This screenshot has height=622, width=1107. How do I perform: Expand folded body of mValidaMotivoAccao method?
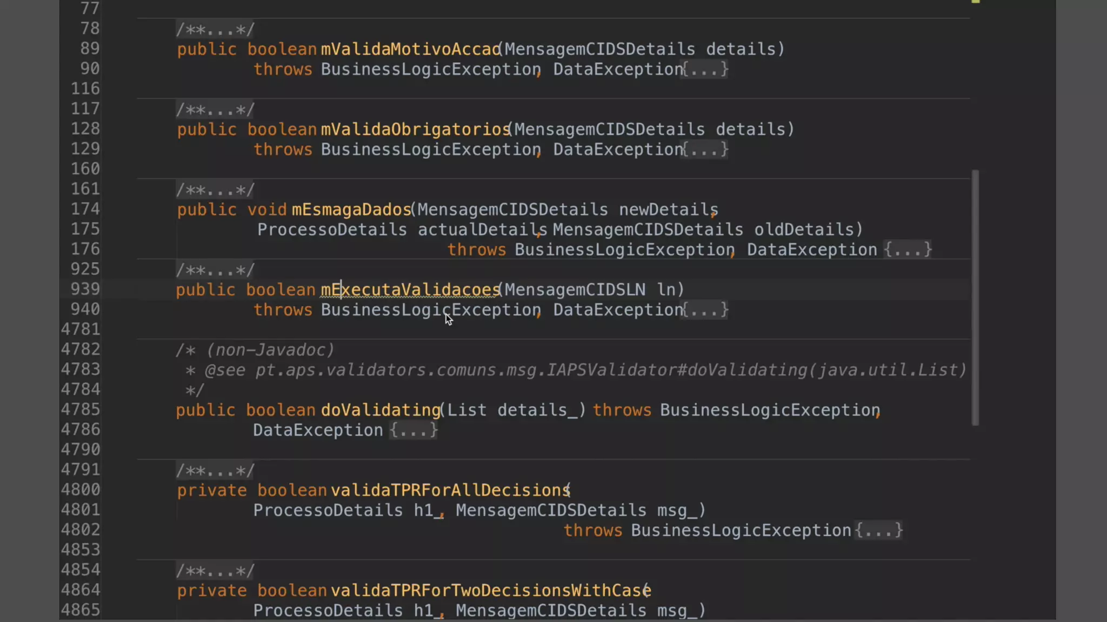(x=705, y=69)
